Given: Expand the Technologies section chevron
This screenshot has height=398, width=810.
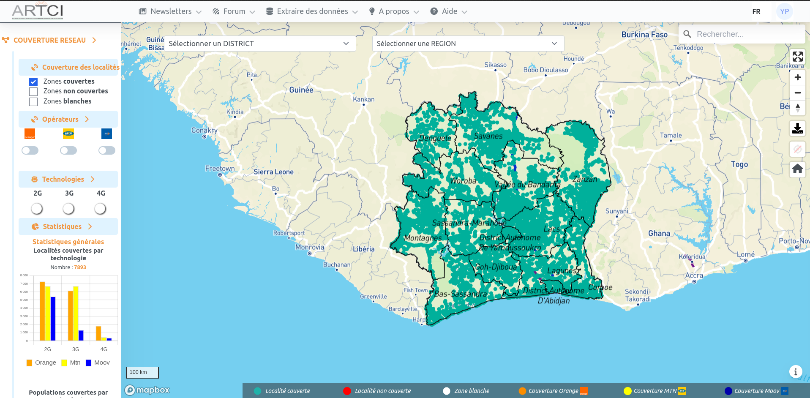Looking at the screenshot, I should 93,179.
